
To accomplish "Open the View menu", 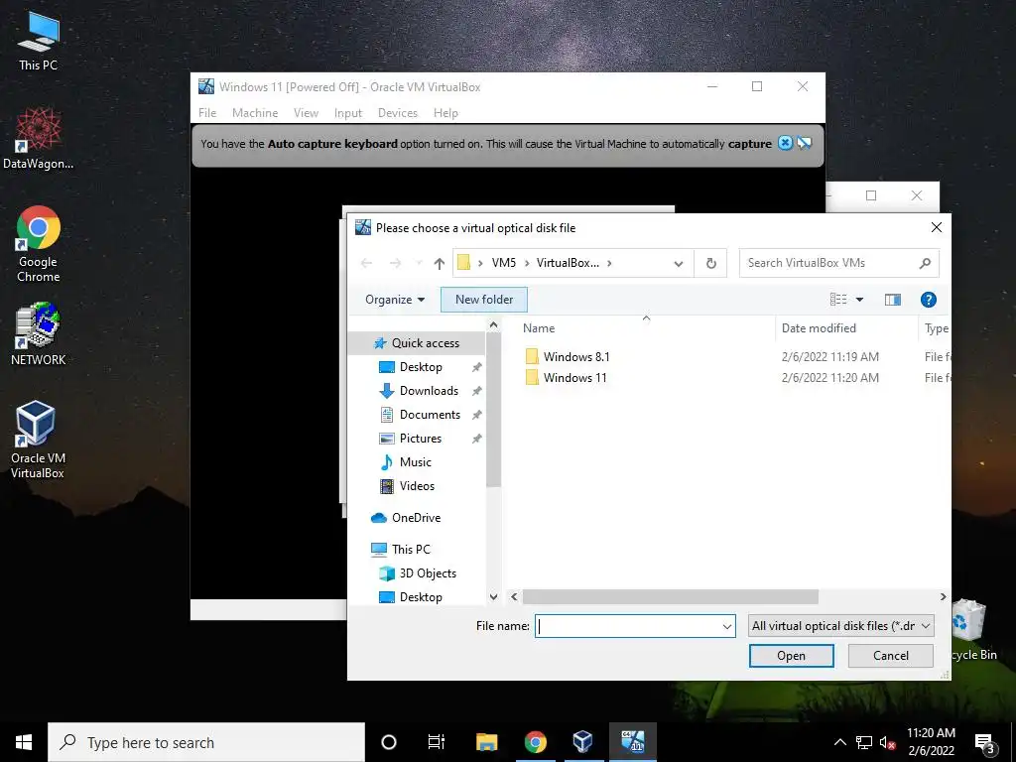I will click(x=306, y=113).
